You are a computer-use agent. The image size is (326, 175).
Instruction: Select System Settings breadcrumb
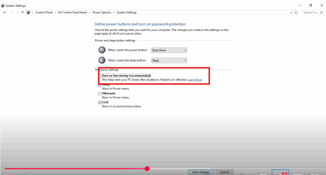(127, 12)
